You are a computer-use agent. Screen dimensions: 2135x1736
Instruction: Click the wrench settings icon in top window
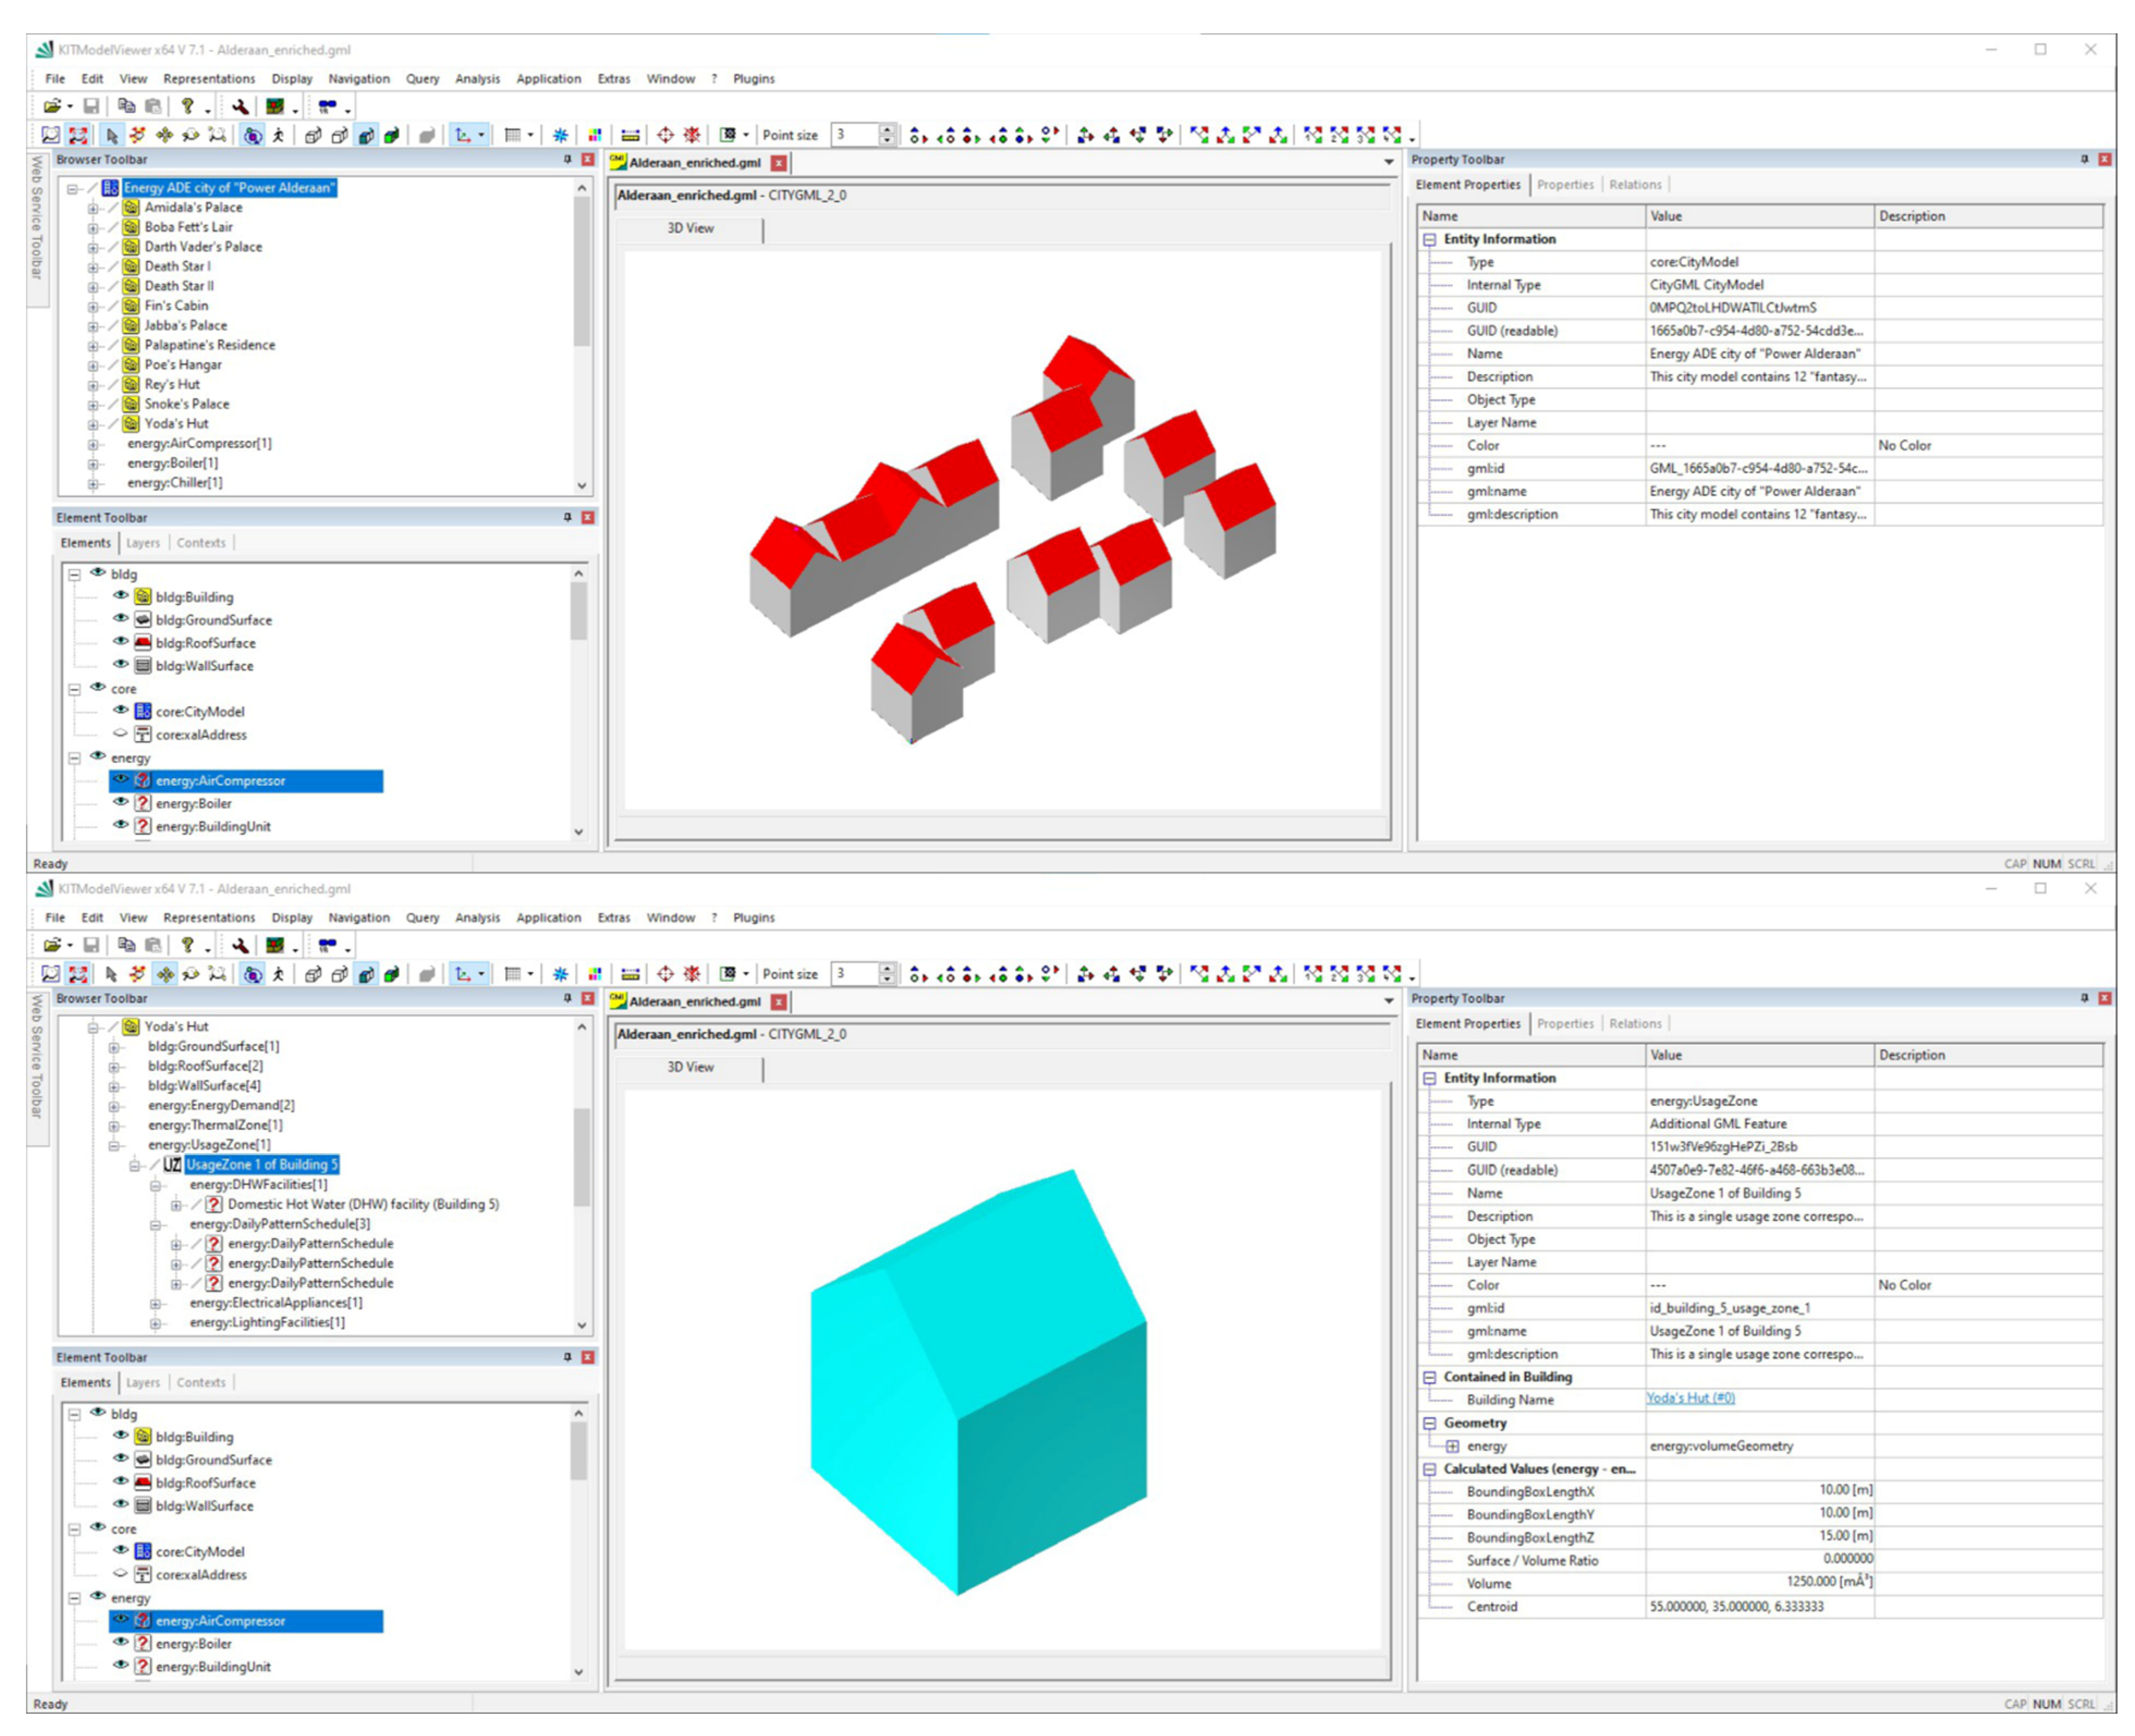point(240,106)
